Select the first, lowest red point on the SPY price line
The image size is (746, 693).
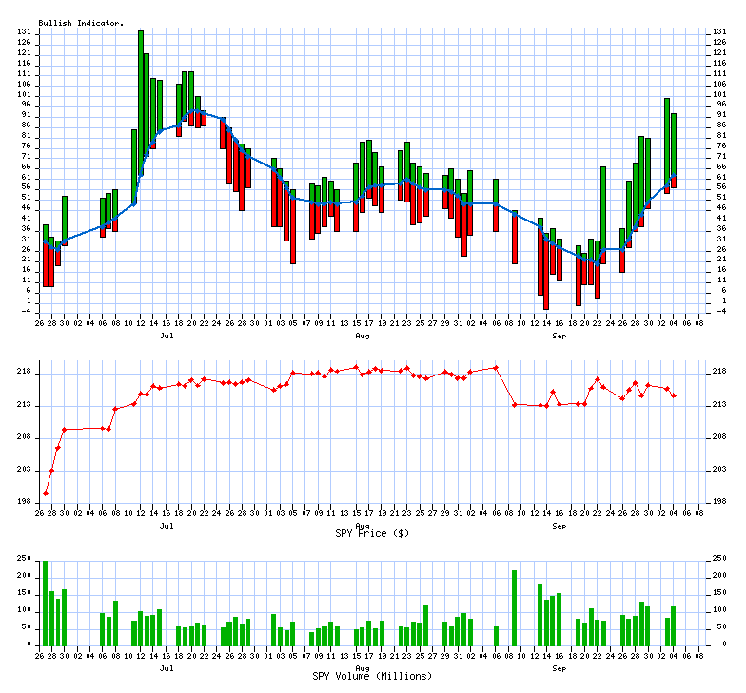tap(45, 493)
